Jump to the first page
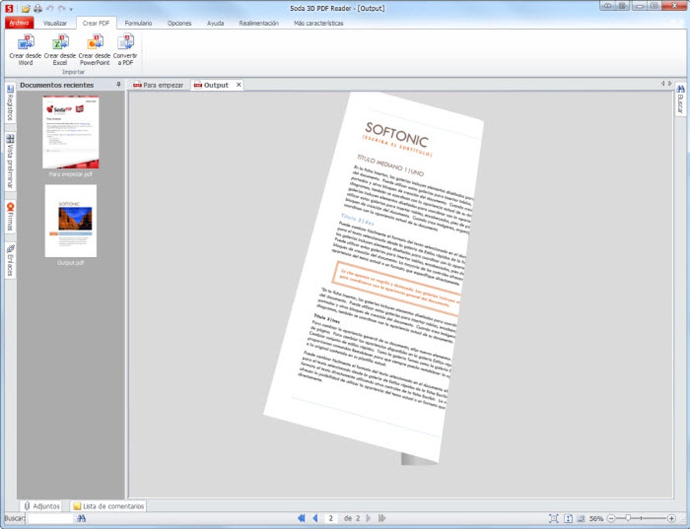 click(x=302, y=518)
